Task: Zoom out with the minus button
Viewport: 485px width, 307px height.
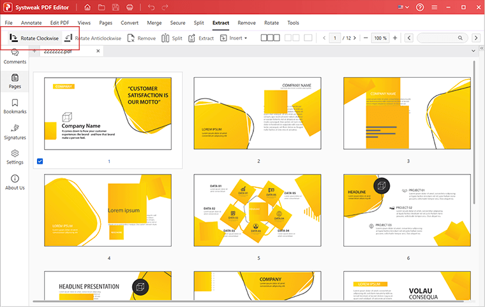Action: pyautogui.click(x=366, y=38)
